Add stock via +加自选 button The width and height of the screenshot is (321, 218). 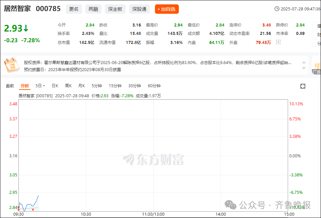point(167,9)
